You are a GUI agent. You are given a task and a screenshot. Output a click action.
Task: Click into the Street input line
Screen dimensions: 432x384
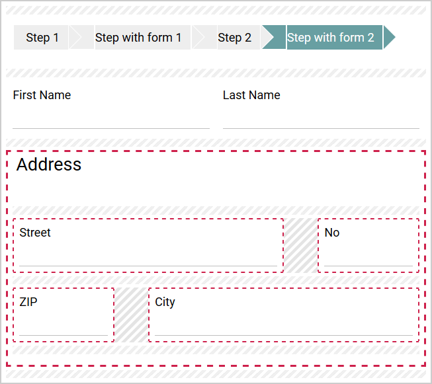click(148, 257)
